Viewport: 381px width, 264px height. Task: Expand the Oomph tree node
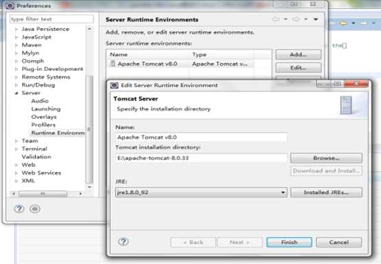(17, 61)
